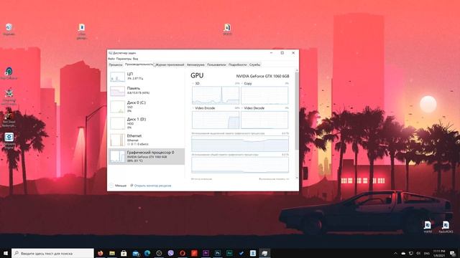
Task: Select Ethernet in the performance sidebar
Action: pos(147,140)
